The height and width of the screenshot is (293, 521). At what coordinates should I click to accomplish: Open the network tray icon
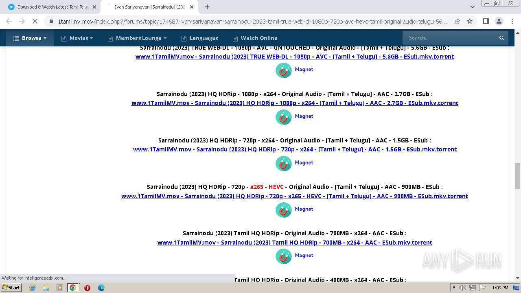coord(472,288)
